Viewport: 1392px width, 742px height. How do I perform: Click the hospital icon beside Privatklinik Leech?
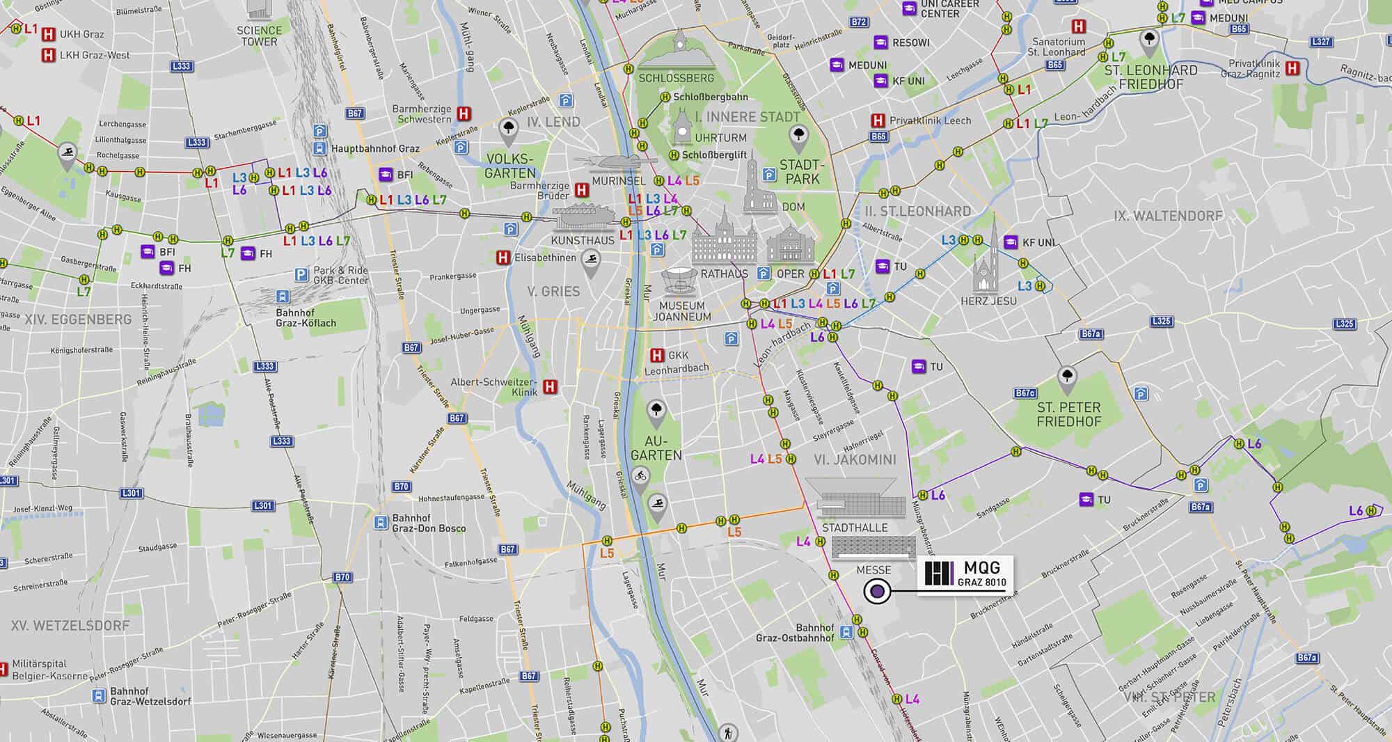(878, 120)
